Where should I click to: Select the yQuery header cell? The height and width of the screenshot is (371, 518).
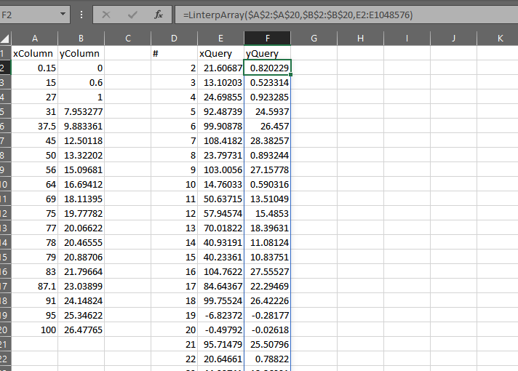pyautogui.click(x=267, y=53)
